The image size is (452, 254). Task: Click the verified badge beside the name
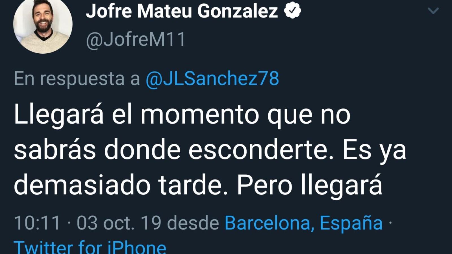[292, 11]
